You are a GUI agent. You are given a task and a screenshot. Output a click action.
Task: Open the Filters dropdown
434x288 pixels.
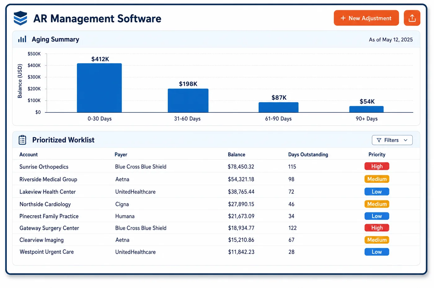pyautogui.click(x=392, y=140)
